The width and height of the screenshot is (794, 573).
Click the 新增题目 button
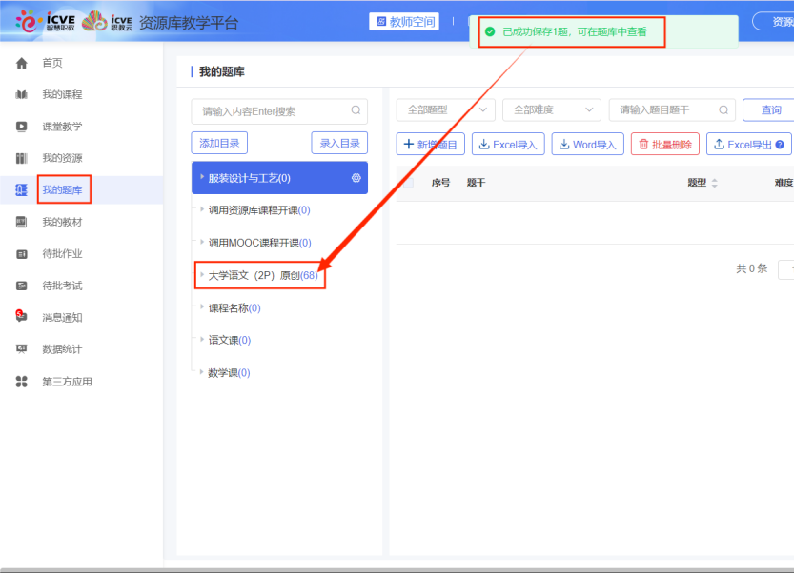(x=430, y=145)
